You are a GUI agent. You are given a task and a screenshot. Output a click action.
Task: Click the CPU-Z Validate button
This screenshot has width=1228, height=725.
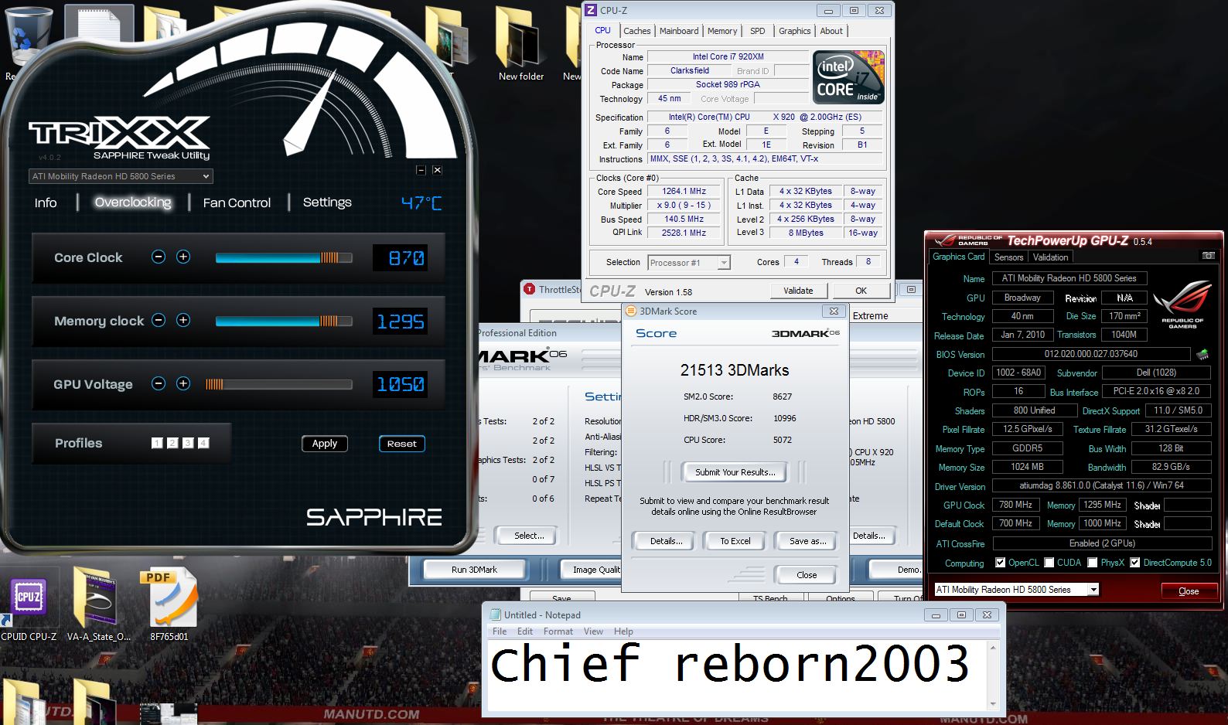coord(798,291)
